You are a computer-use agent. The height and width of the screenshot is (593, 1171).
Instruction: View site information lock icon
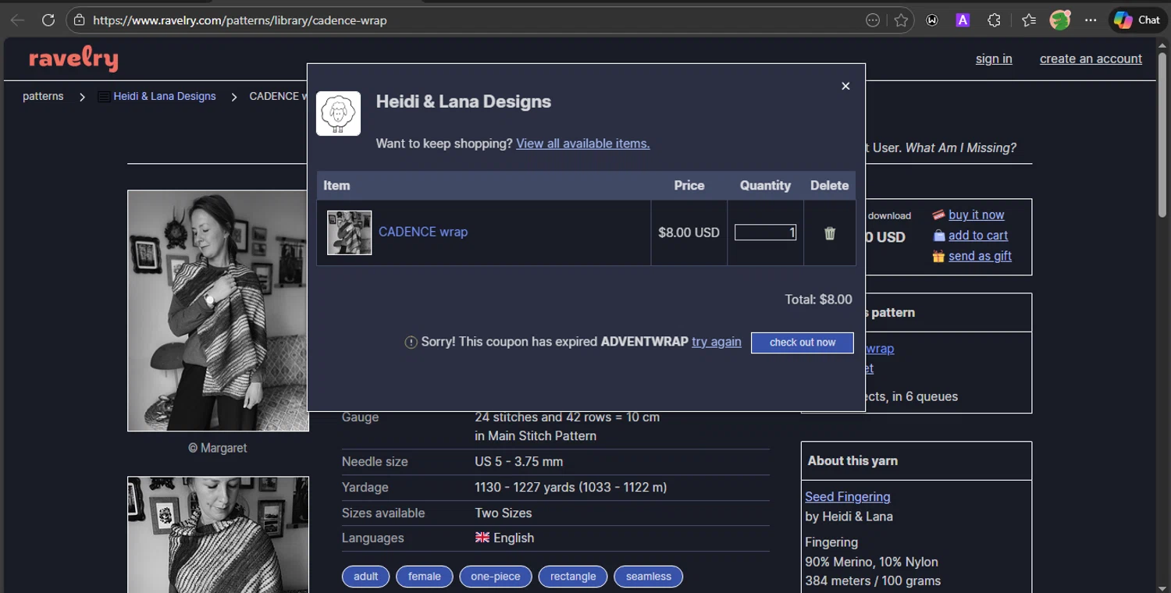pos(79,20)
